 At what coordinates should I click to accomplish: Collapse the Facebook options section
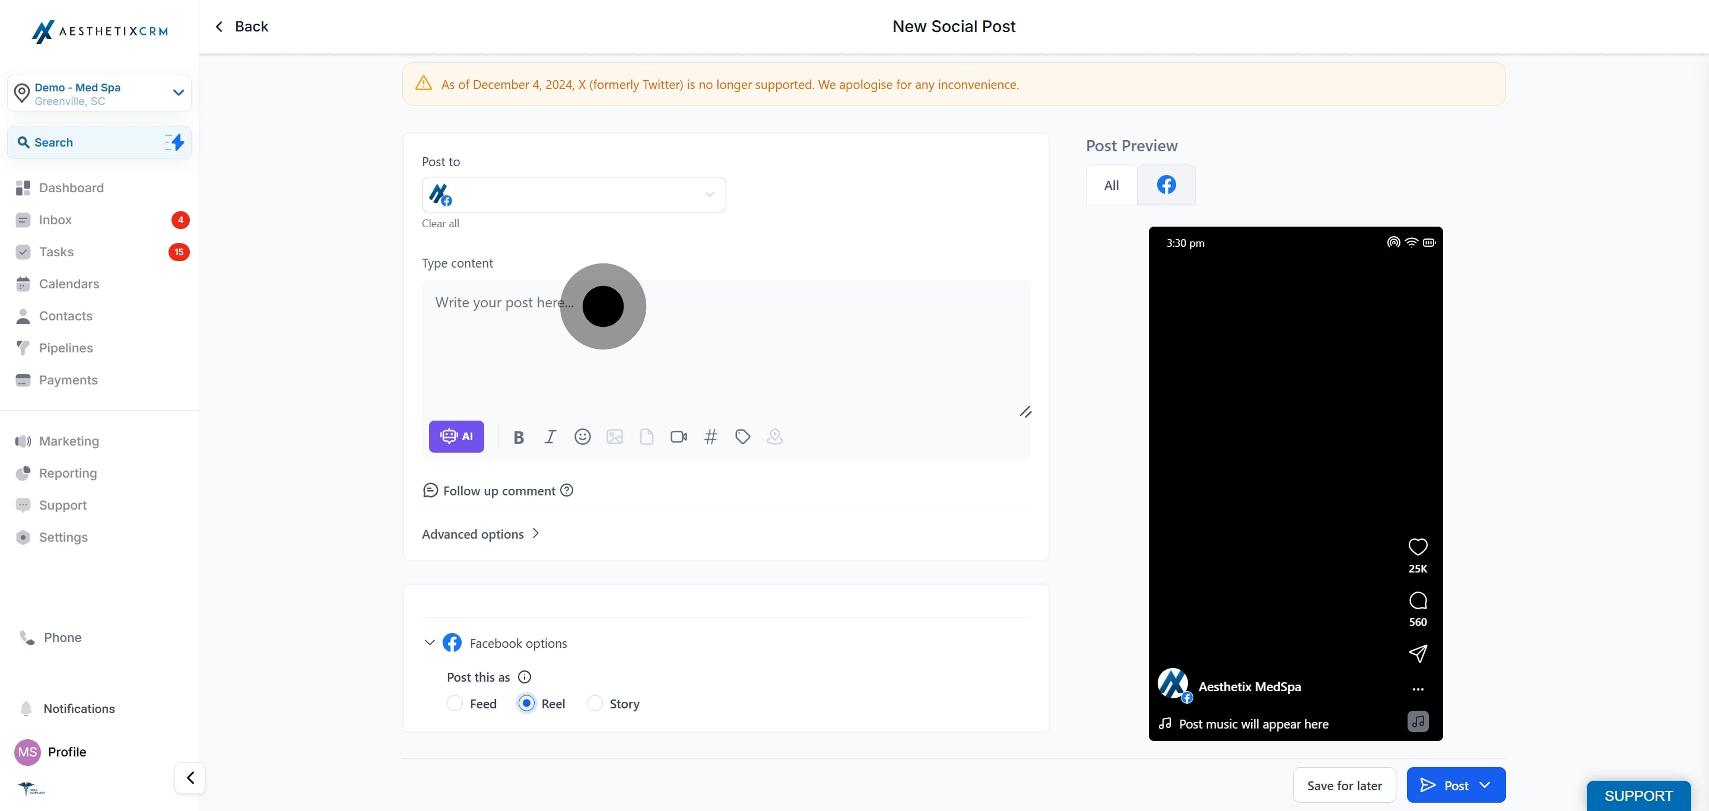[429, 643]
